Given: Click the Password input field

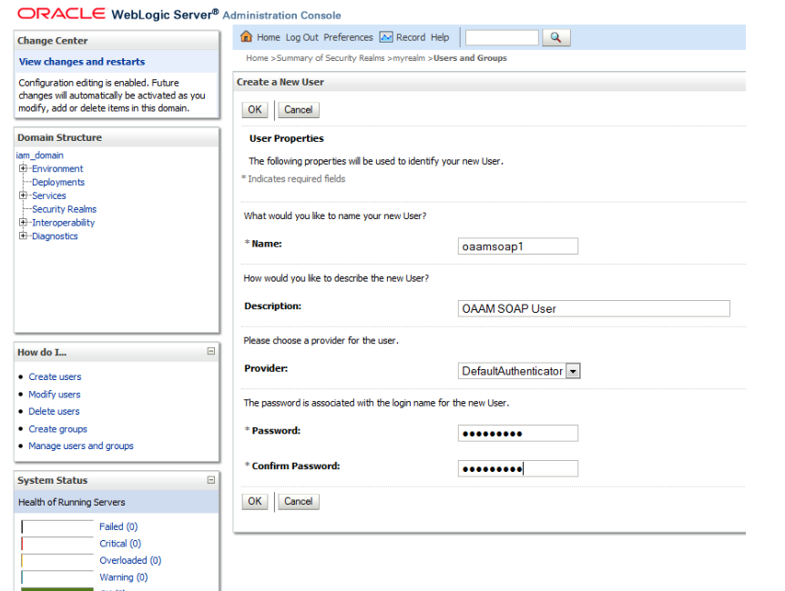Looking at the screenshot, I should point(517,433).
